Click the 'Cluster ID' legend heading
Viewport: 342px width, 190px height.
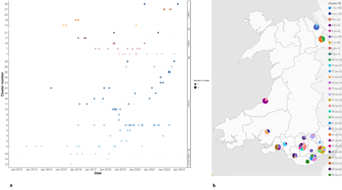pos(335,3)
